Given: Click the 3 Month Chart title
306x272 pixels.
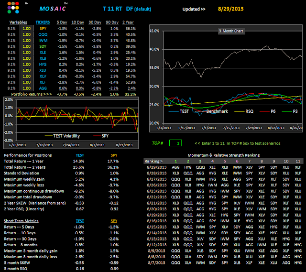Looking at the screenshot, I should click(x=231, y=31).
